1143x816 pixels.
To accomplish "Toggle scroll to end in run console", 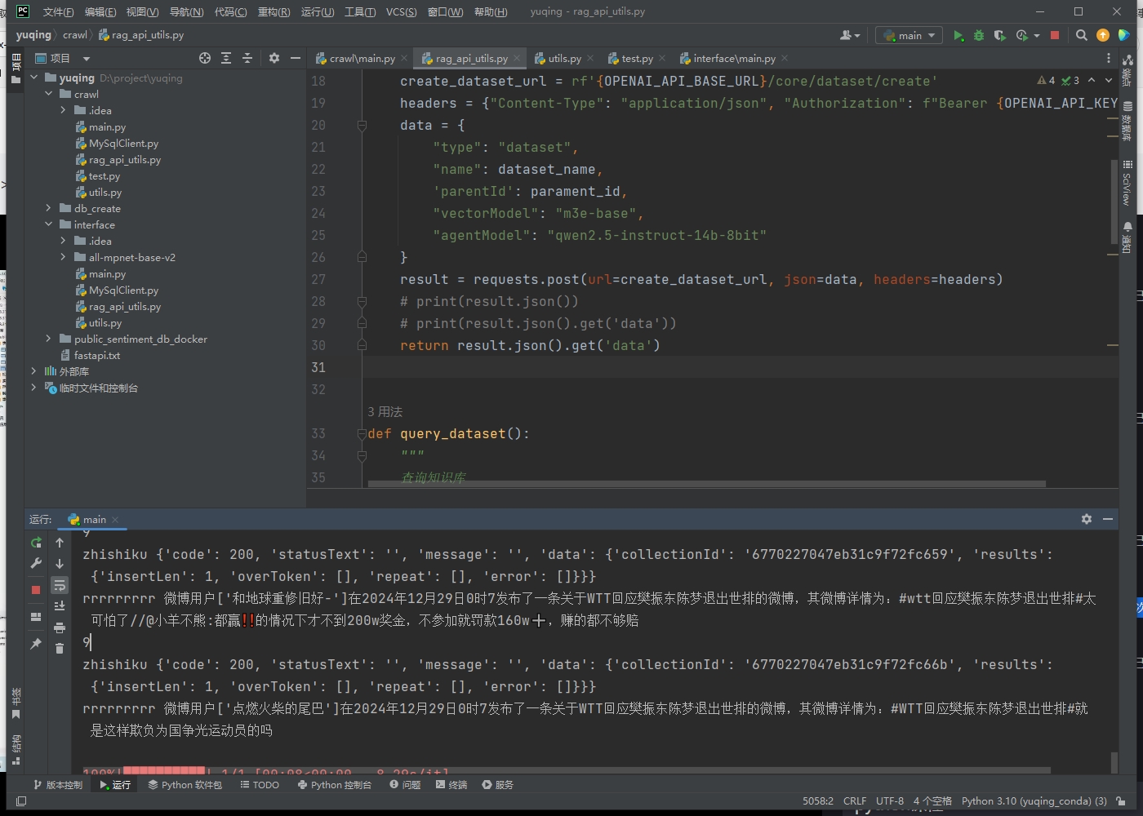I will [60, 605].
